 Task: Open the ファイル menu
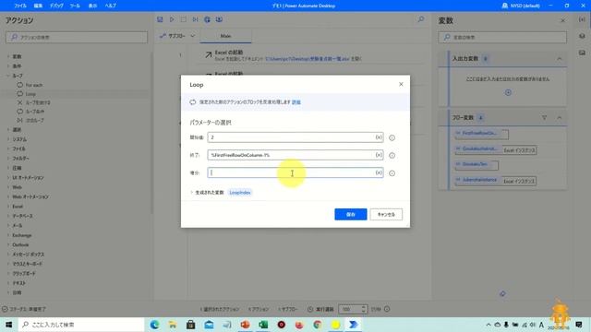pyautogui.click(x=20, y=6)
